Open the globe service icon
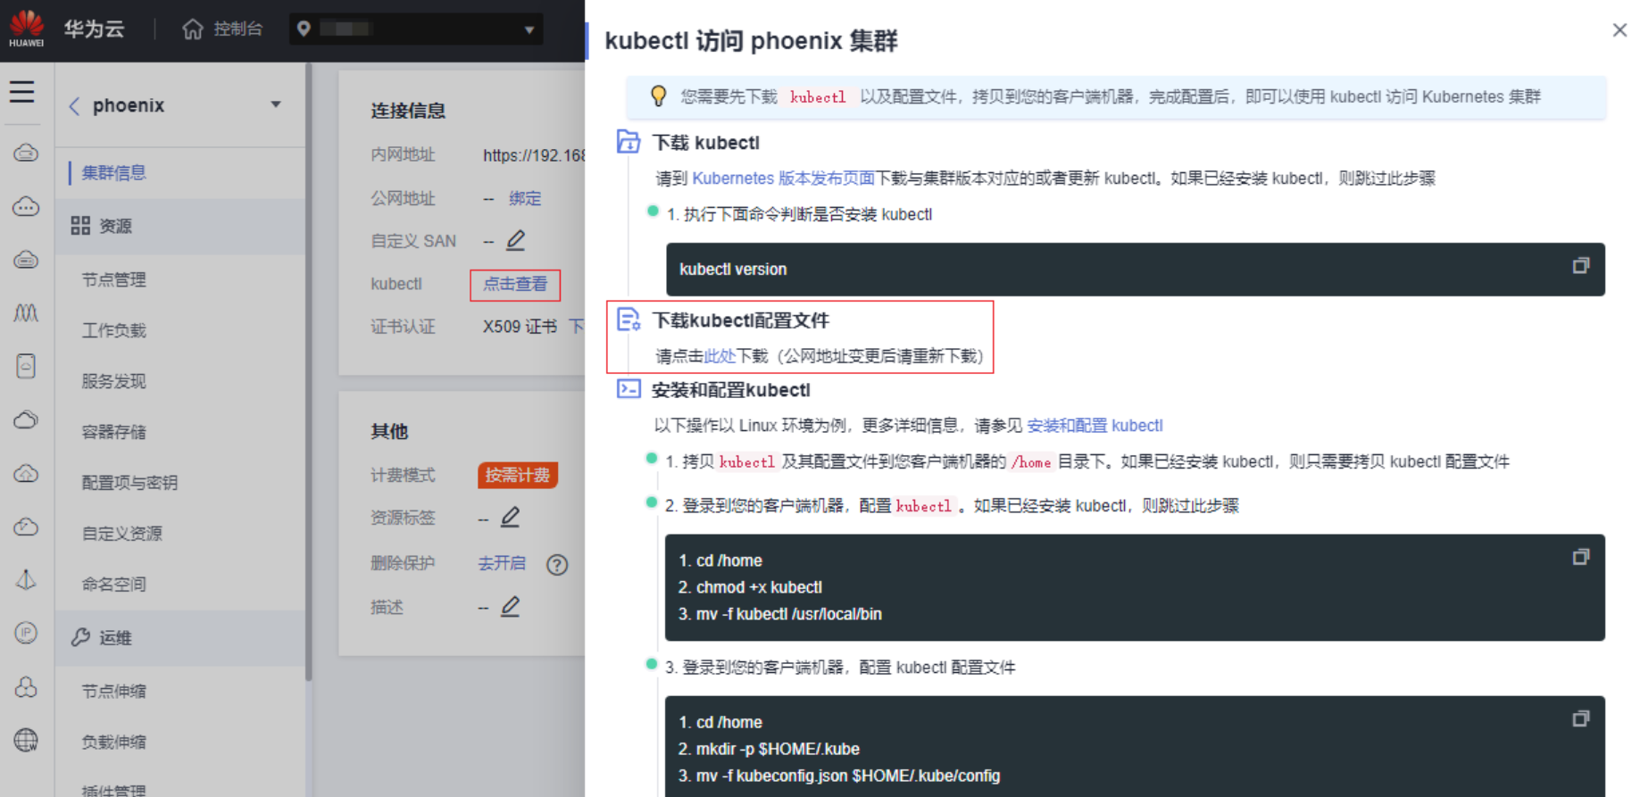 pos(26,740)
